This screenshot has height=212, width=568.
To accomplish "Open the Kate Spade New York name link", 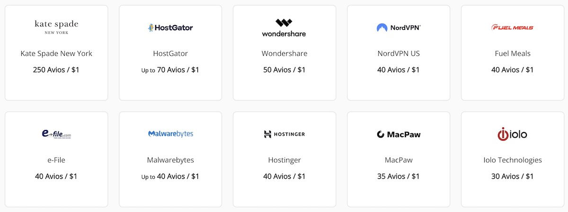I will pos(56,53).
